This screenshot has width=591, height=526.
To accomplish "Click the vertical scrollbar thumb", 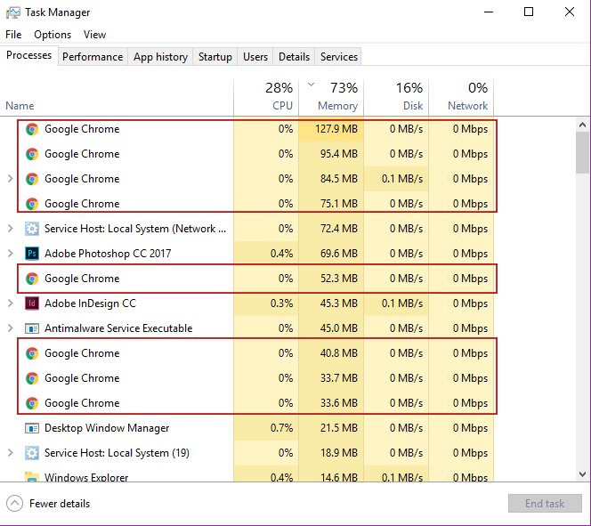I will (582, 152).
